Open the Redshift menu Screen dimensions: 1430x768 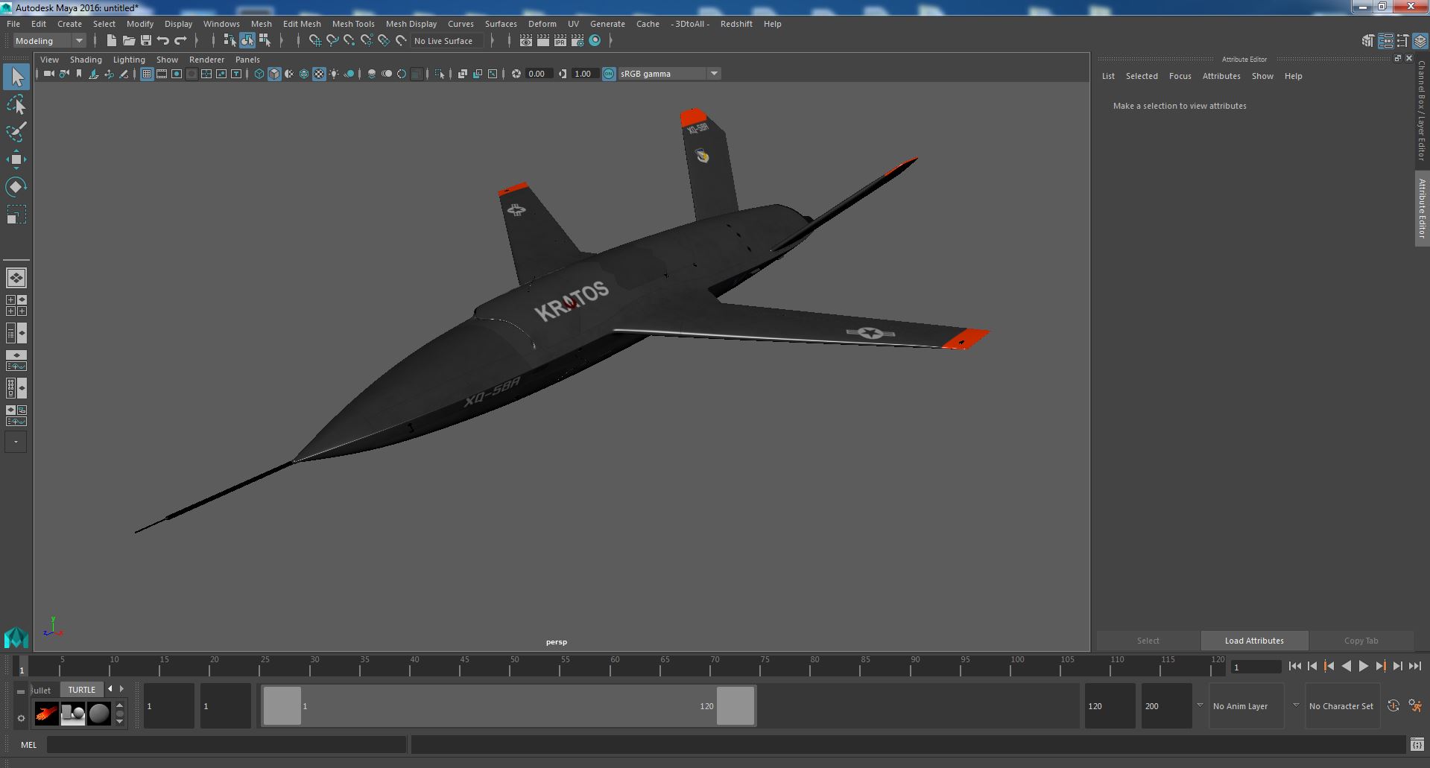point(736,24)
